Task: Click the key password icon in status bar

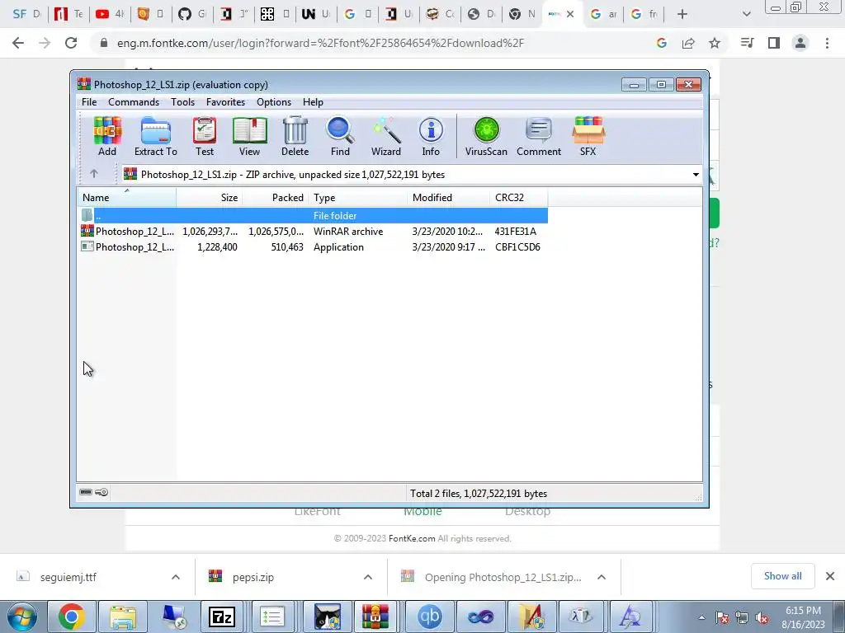Action: coord(101,492)
